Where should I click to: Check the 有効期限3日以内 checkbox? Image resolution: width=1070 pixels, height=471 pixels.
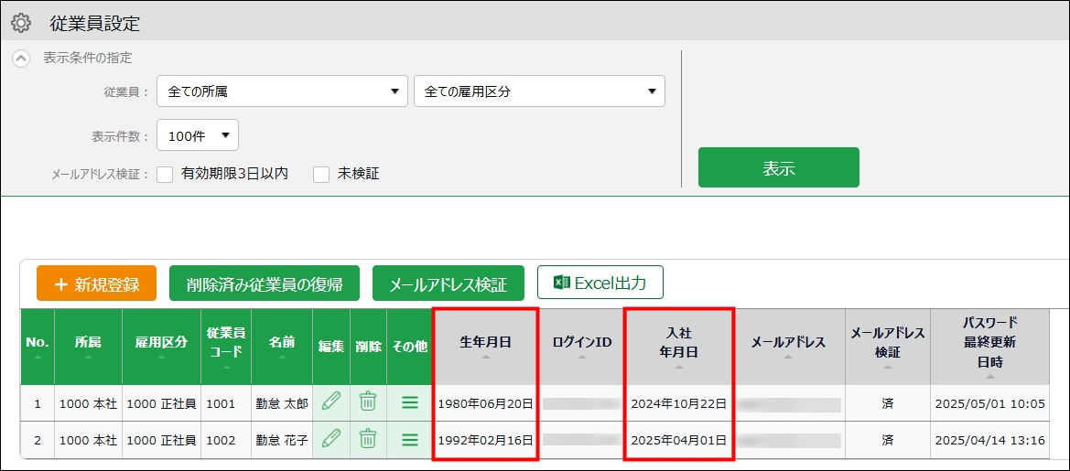[165, 175]
